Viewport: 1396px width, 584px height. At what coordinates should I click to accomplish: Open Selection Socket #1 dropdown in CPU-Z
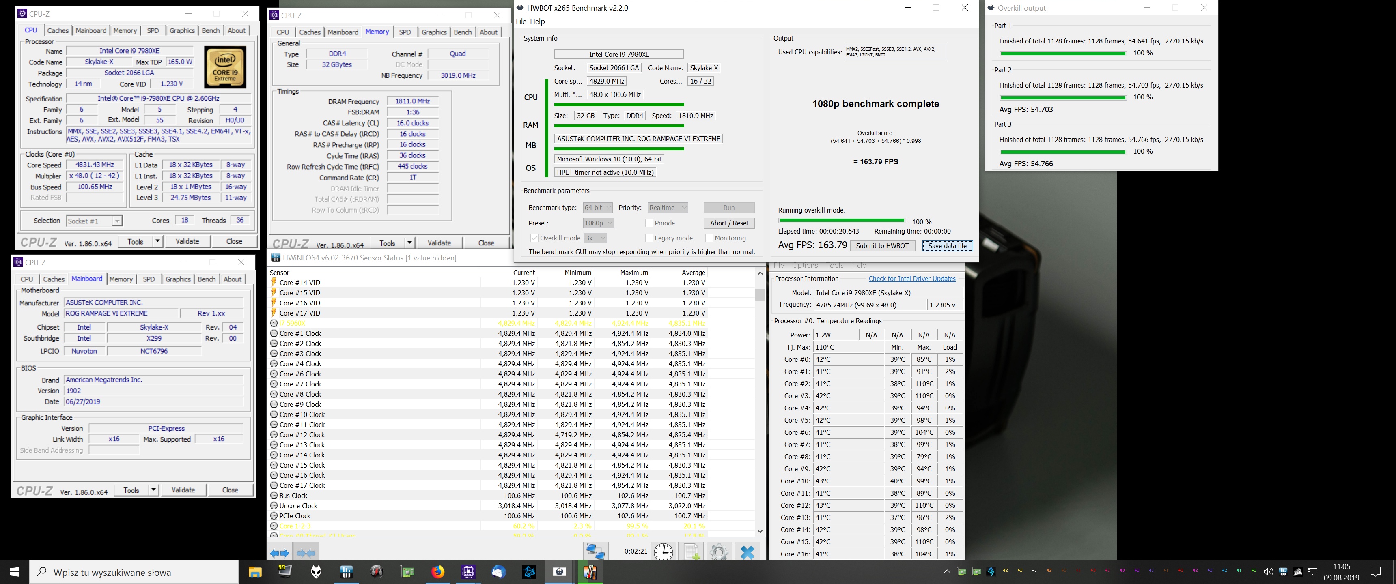pos(94,221)
